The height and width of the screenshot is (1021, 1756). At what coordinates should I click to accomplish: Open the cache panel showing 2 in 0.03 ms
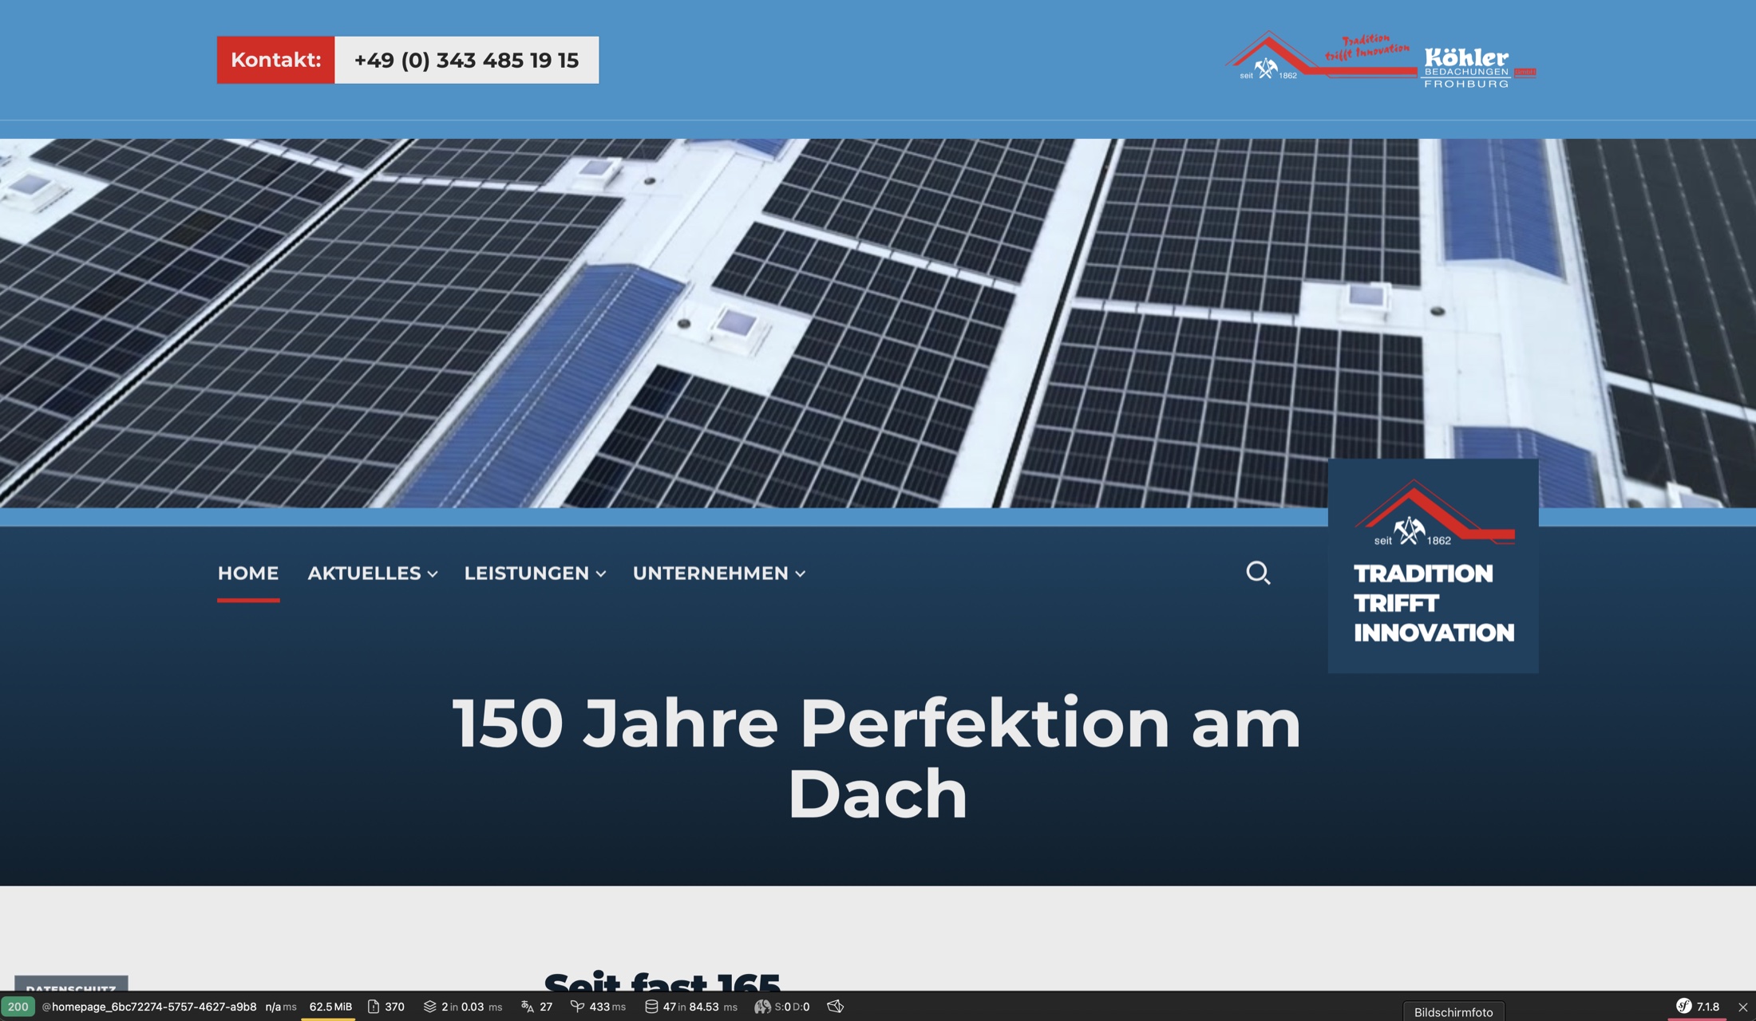[463, 1007]
